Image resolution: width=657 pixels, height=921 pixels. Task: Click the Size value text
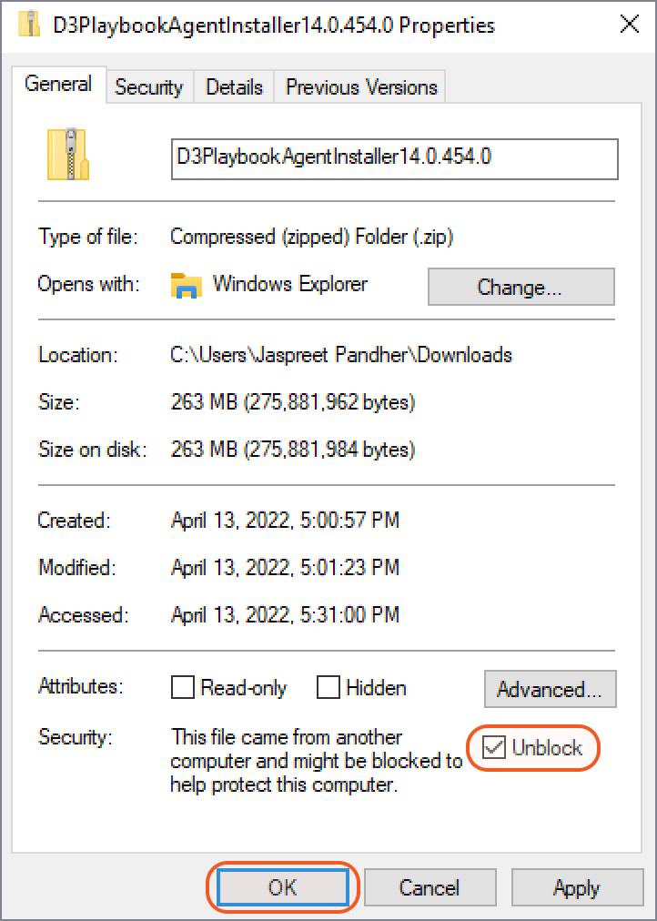point(292,401)
